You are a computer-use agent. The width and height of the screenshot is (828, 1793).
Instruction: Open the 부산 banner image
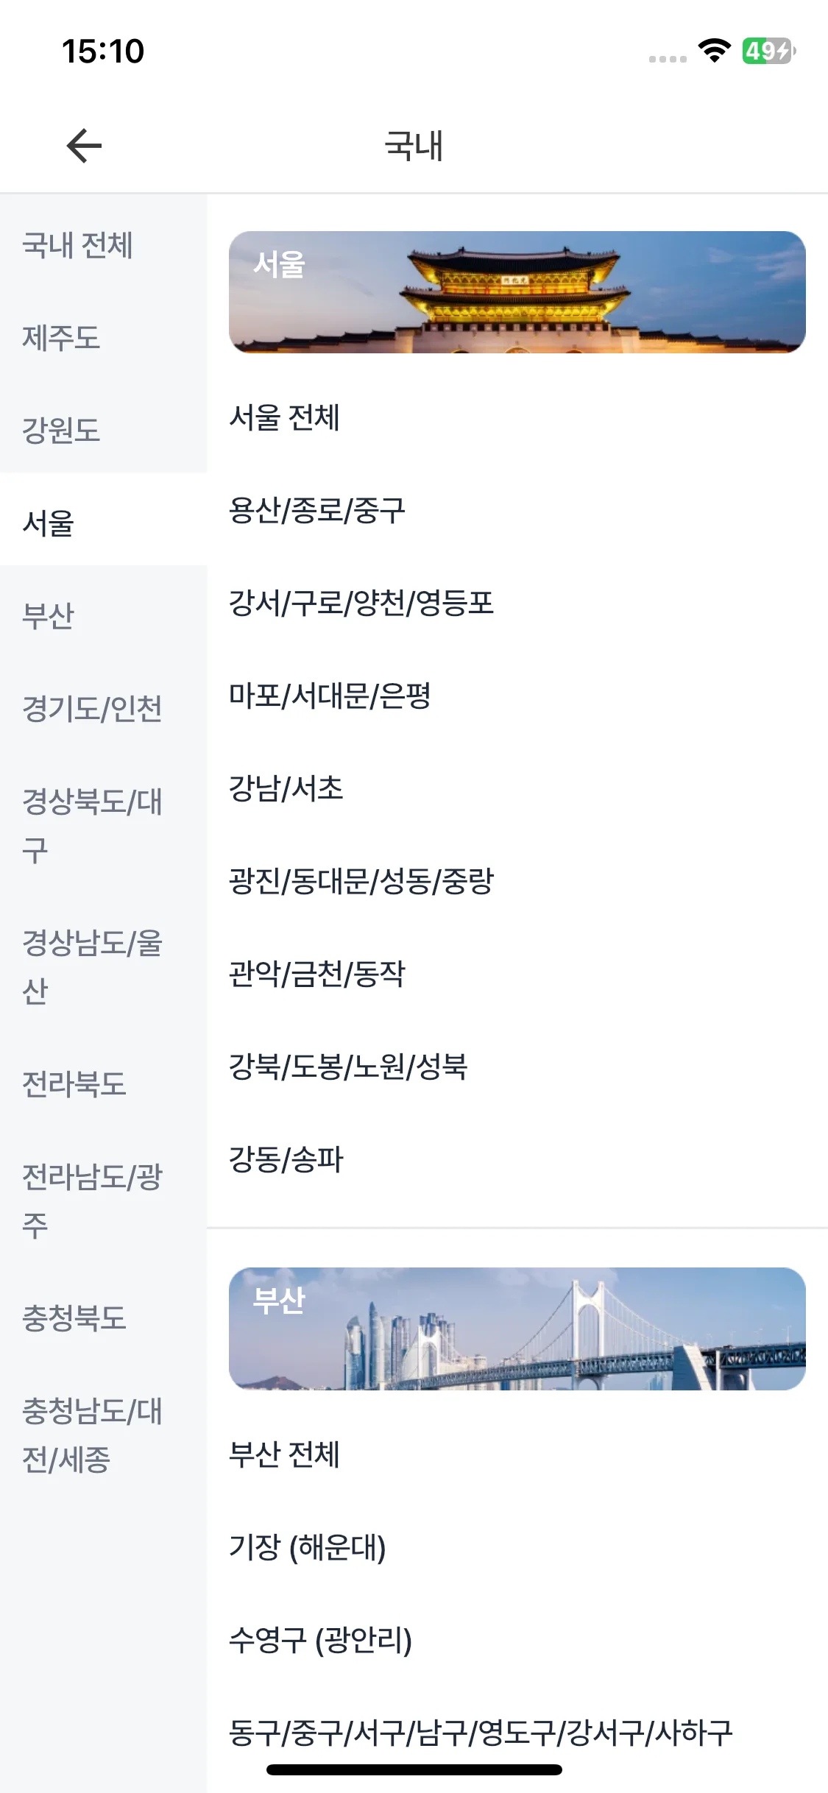517,1329
